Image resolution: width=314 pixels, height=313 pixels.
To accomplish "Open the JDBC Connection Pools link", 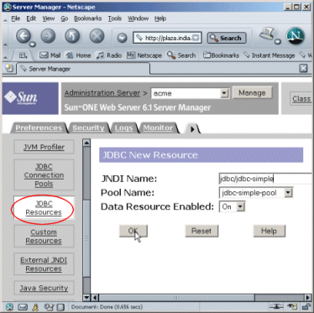I will [44, 175].
